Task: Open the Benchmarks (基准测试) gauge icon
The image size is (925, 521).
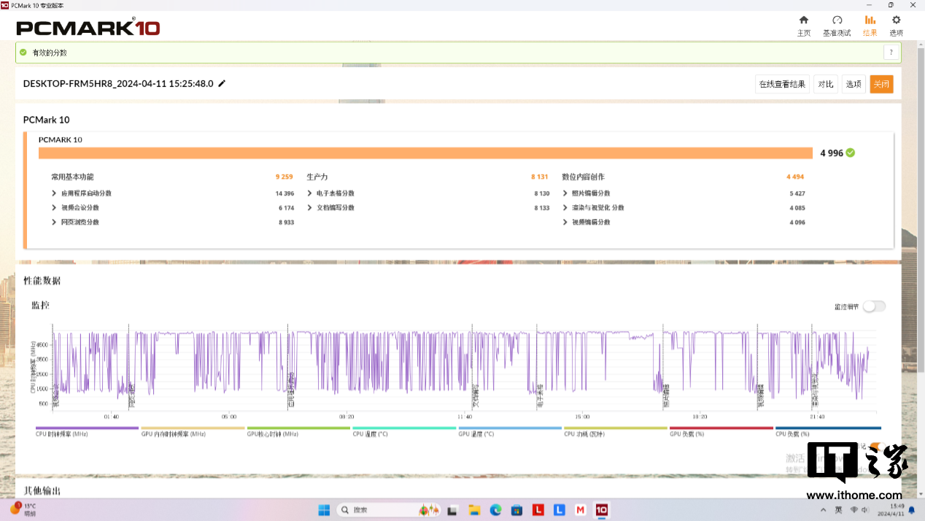Action: click(x=837, y=20)
